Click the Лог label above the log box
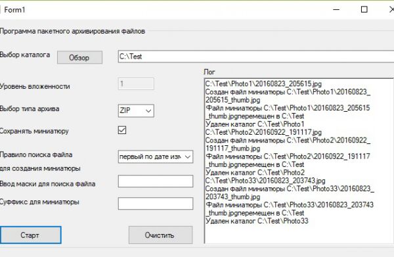 (209, 72)
